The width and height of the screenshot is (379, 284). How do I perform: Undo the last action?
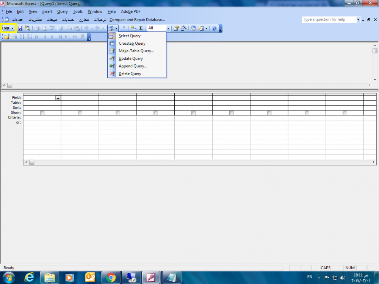(86, 28)
